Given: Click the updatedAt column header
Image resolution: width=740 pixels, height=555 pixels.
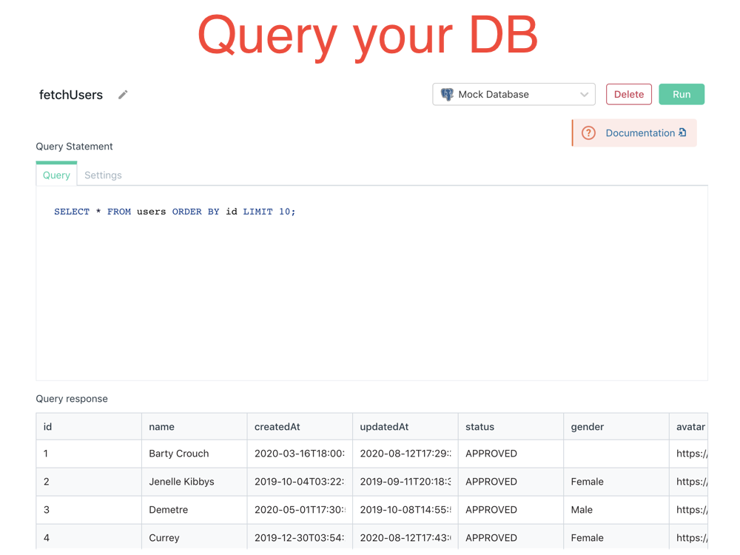Looking at the screenshot, I should click(384, 427).
